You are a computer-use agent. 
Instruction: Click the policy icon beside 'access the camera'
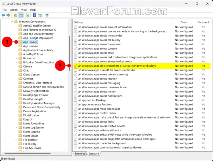tap(75, 44)
